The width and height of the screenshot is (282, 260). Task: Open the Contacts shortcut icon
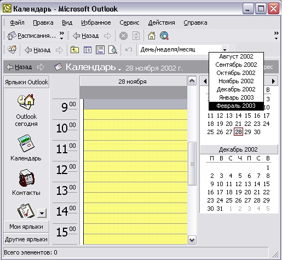pos(26,178)
